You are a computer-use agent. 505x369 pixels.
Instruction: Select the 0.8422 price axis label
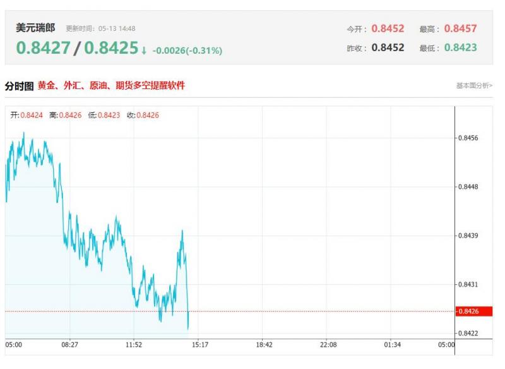[468, 333]
